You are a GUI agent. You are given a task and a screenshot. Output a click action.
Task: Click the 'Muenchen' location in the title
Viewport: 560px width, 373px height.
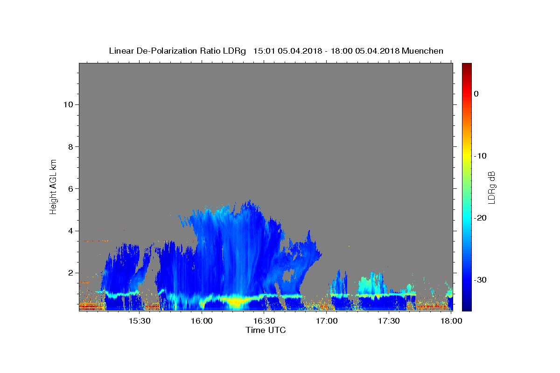[422, 51]
